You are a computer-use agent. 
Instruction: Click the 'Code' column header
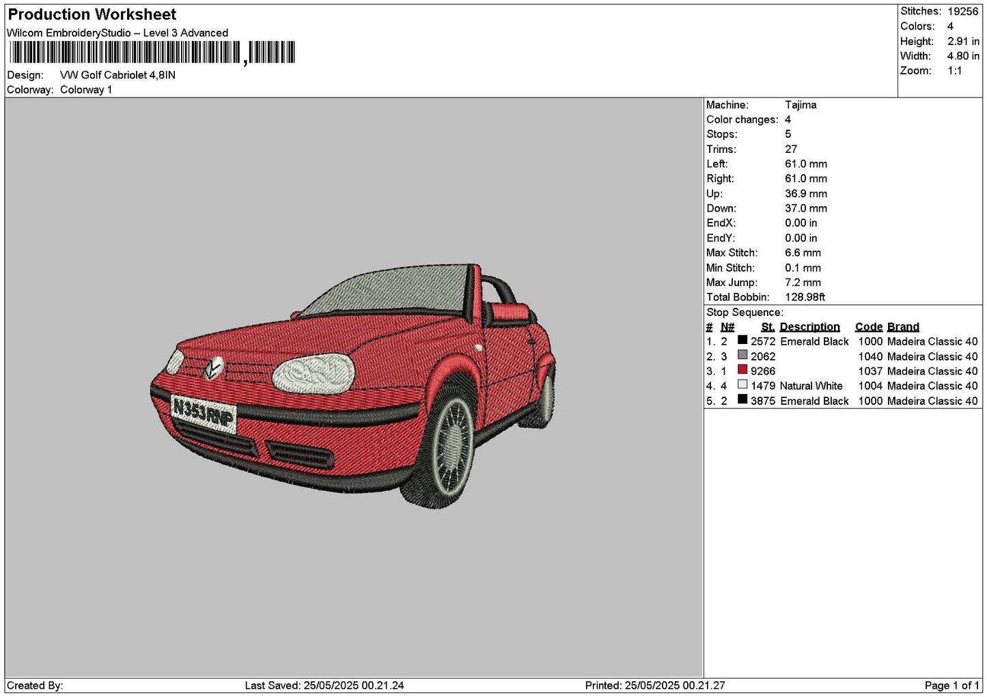[x=869, y=327]
